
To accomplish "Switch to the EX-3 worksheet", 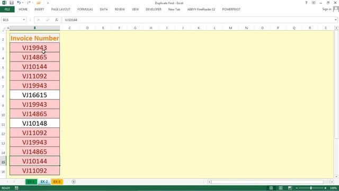I will click(x=57, y=181).
